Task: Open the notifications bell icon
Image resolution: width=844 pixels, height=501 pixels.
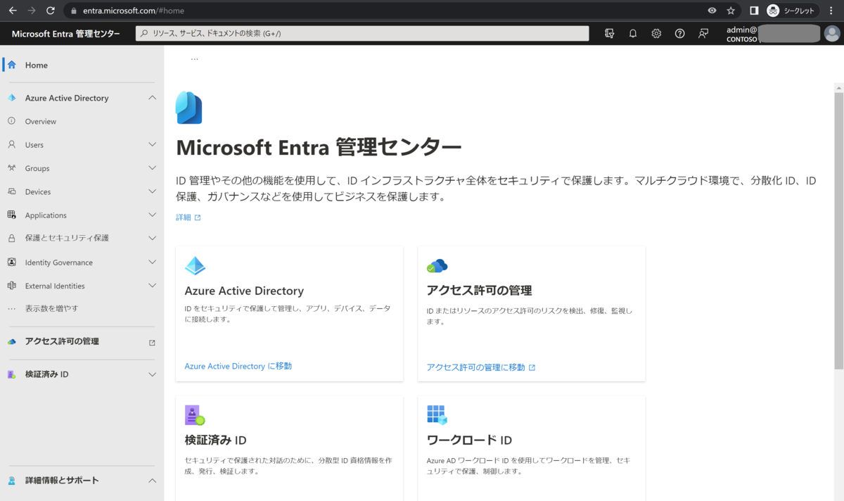Action: (x=633, y=33)
